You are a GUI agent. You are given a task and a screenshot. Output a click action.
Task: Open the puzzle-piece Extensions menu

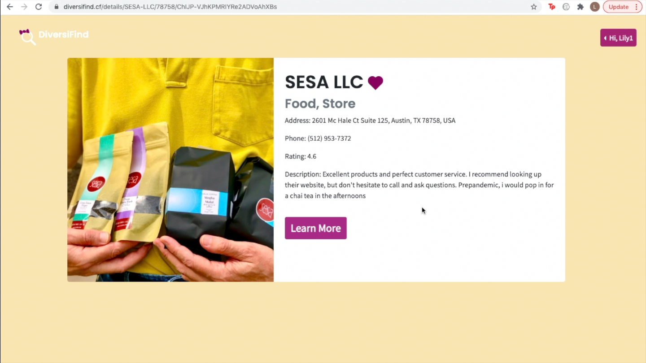click(x=581, y=7)
